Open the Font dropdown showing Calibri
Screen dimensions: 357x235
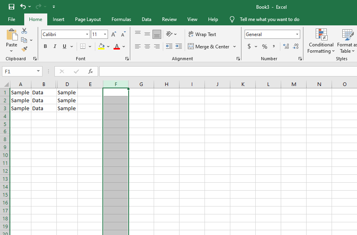[65, 34]
